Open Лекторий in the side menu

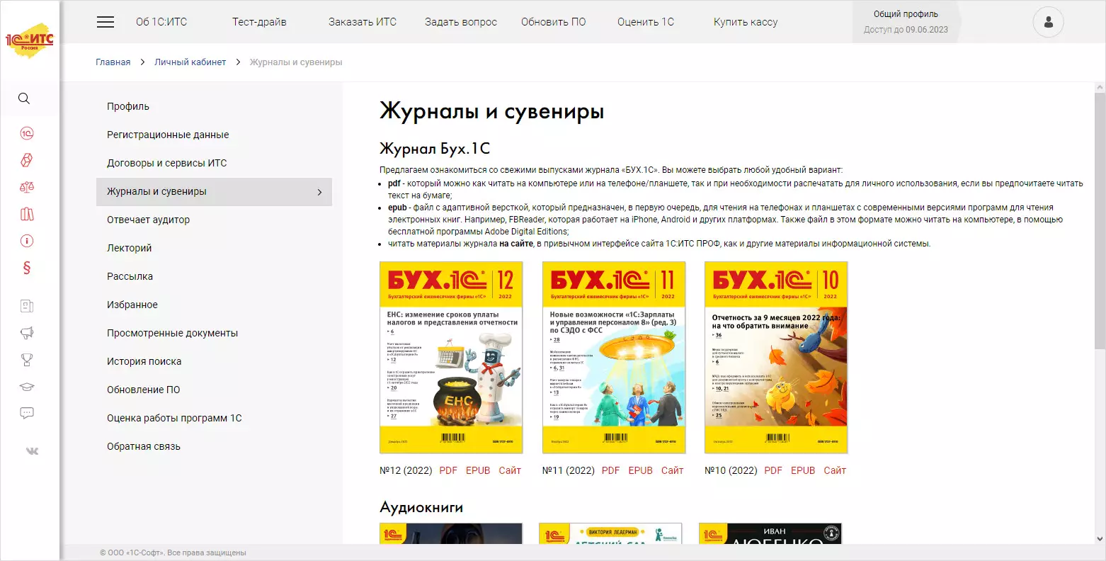[x=130, y=248]
